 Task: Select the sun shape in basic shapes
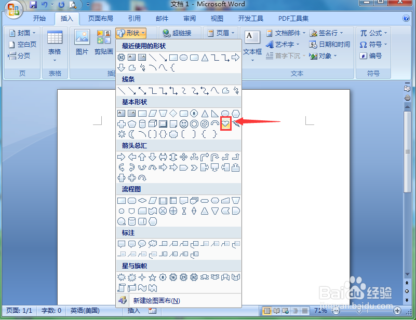[122, 134]
